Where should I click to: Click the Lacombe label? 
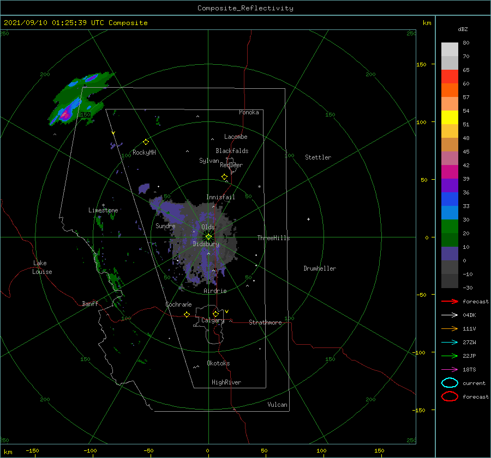tap(236, 137)
